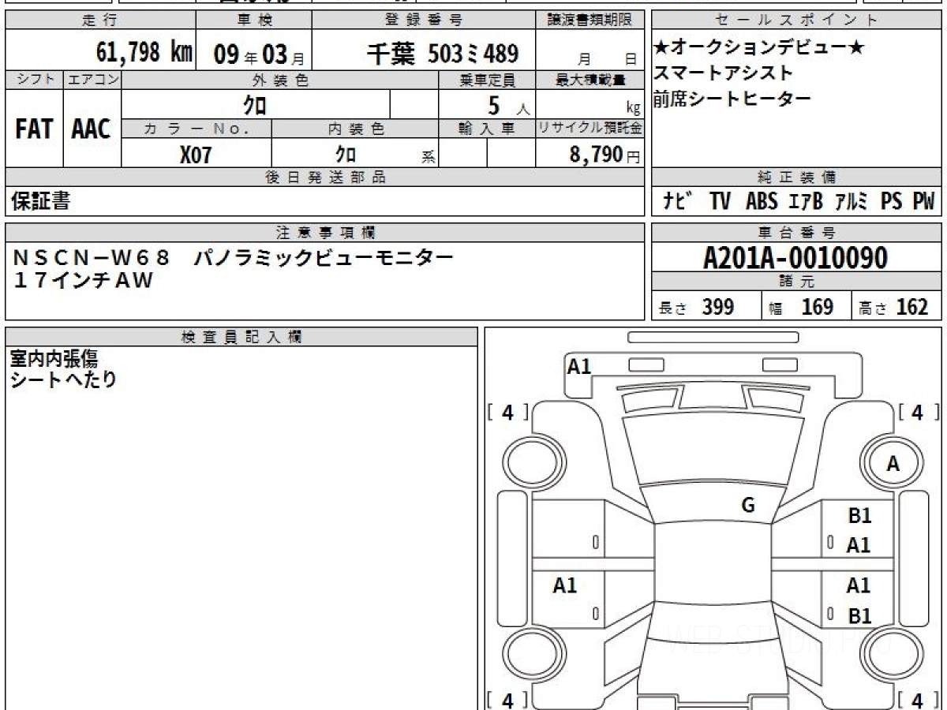Click the A1 mark on front bumper

[x=579, y=366]
